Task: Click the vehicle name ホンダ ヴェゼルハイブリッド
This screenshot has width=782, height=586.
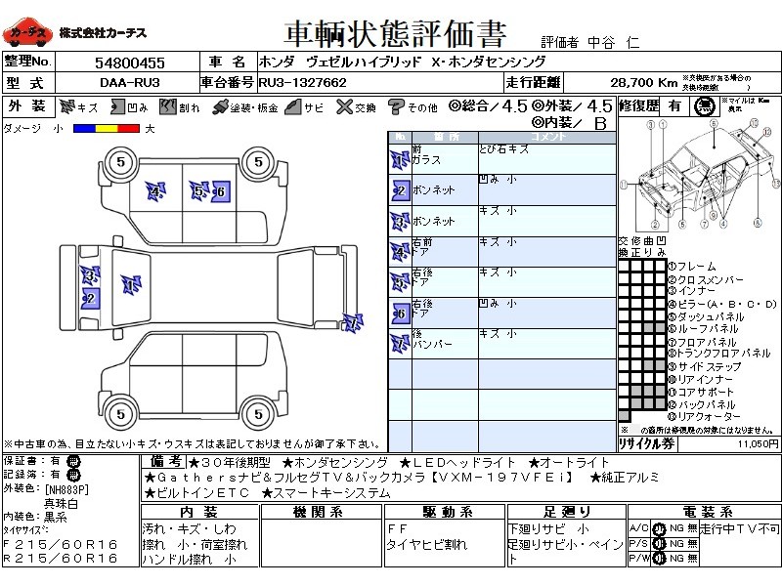Action: point(340,62)
